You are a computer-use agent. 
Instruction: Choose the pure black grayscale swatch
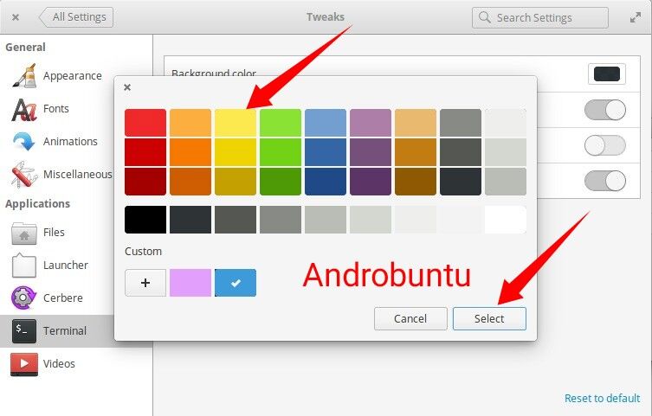click(145, 220)
